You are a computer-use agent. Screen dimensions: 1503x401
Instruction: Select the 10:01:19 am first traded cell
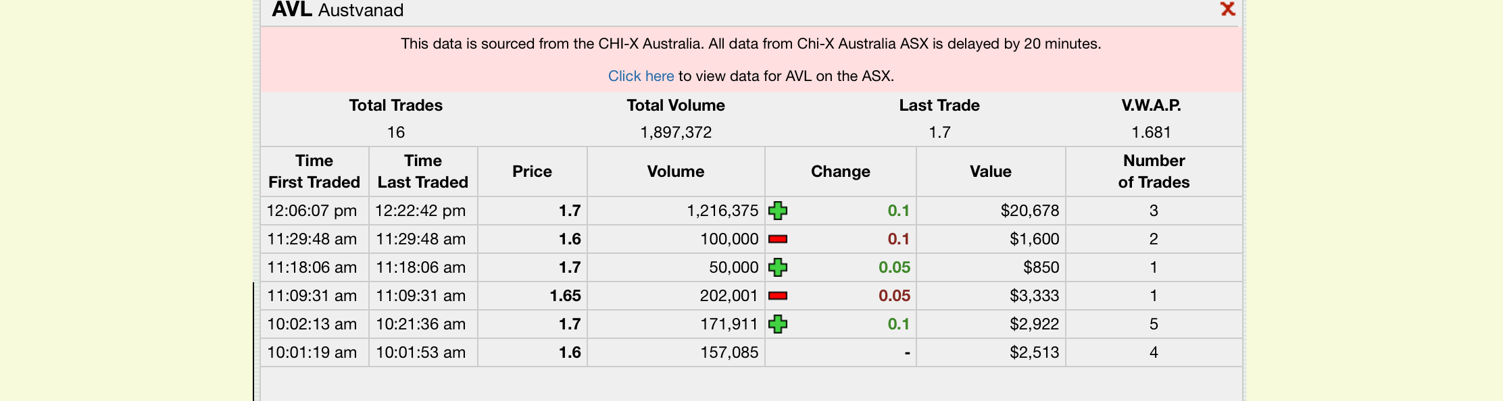click(314, 352)
